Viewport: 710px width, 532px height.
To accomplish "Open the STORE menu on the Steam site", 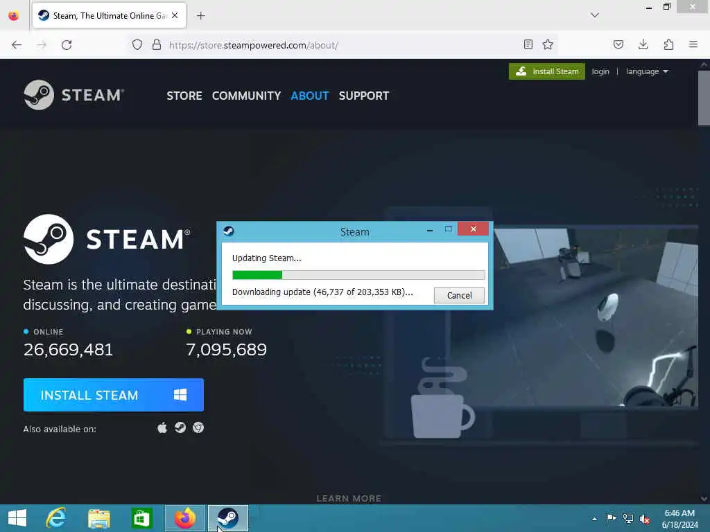I will [x=184, y=96].
